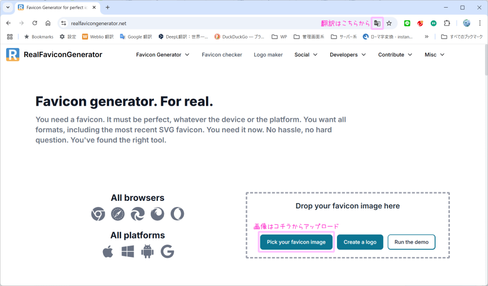Click the Android platform icon
The height and width of the screenshot is (286, 488).
tap(147, 251)
